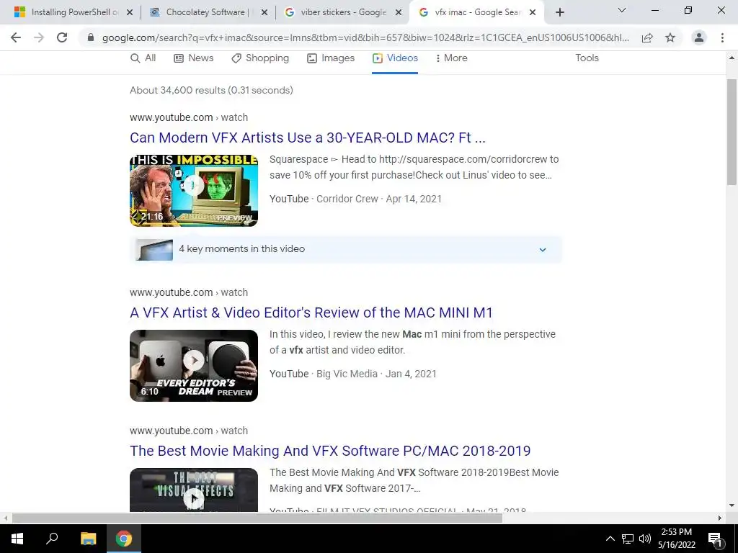Reload the current page
738x553 pixels.
[62, 37]
